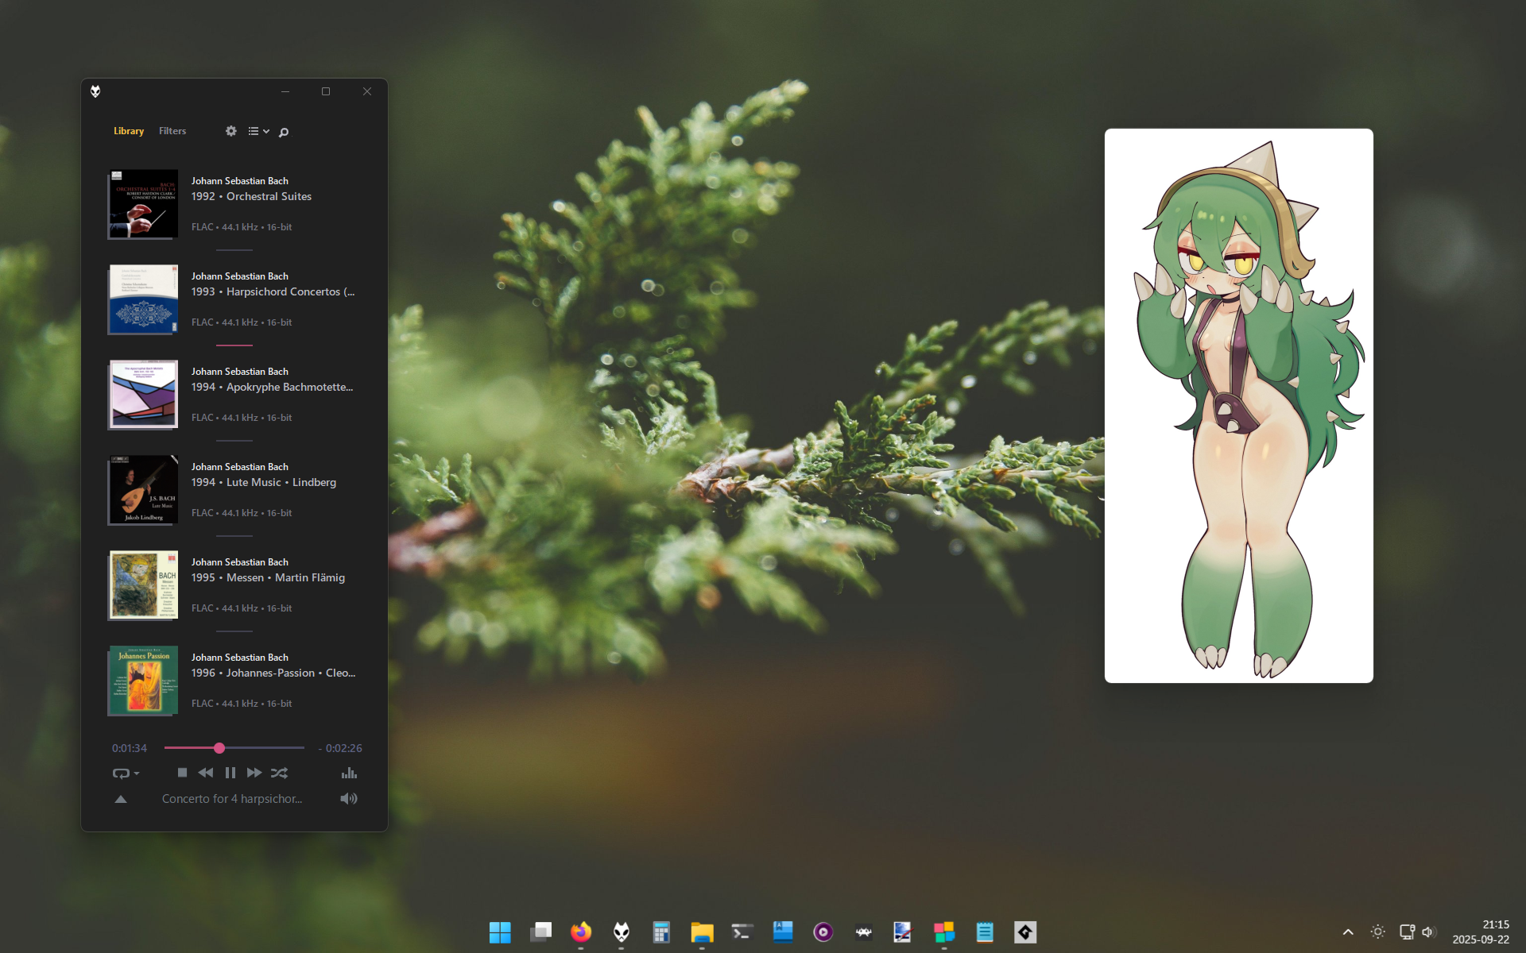Show hidden system tray icons

[x=1348, y=932]
